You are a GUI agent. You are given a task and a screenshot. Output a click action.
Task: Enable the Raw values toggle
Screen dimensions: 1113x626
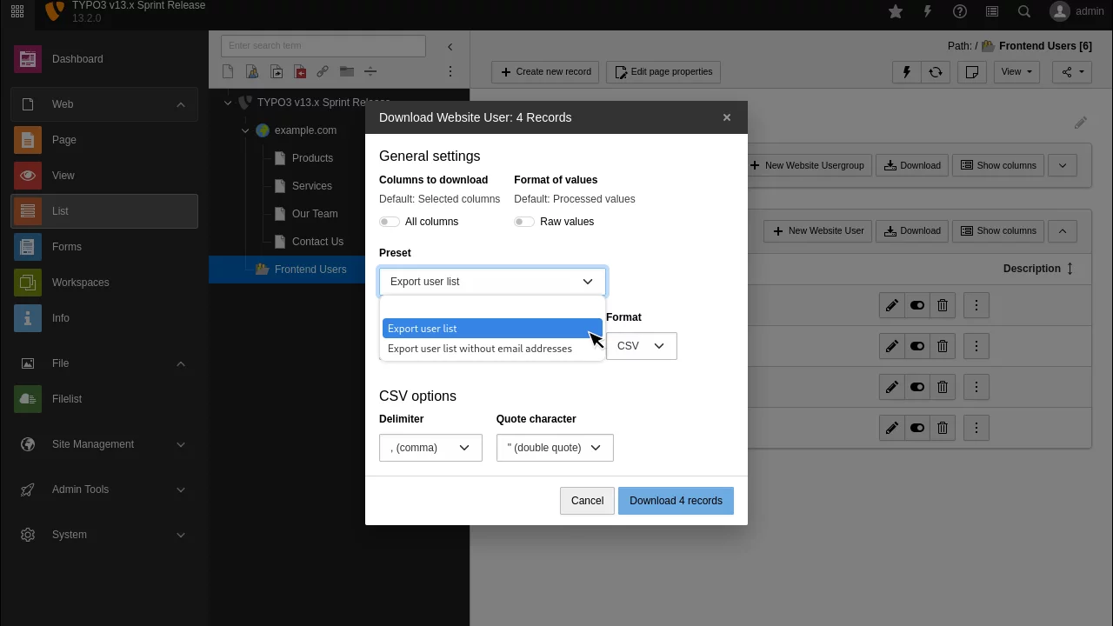(524, 222)
